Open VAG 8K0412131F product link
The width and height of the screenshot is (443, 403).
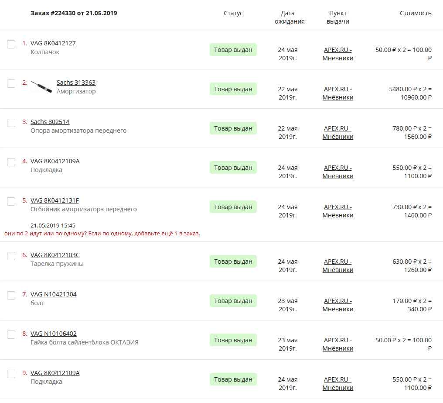55,200
